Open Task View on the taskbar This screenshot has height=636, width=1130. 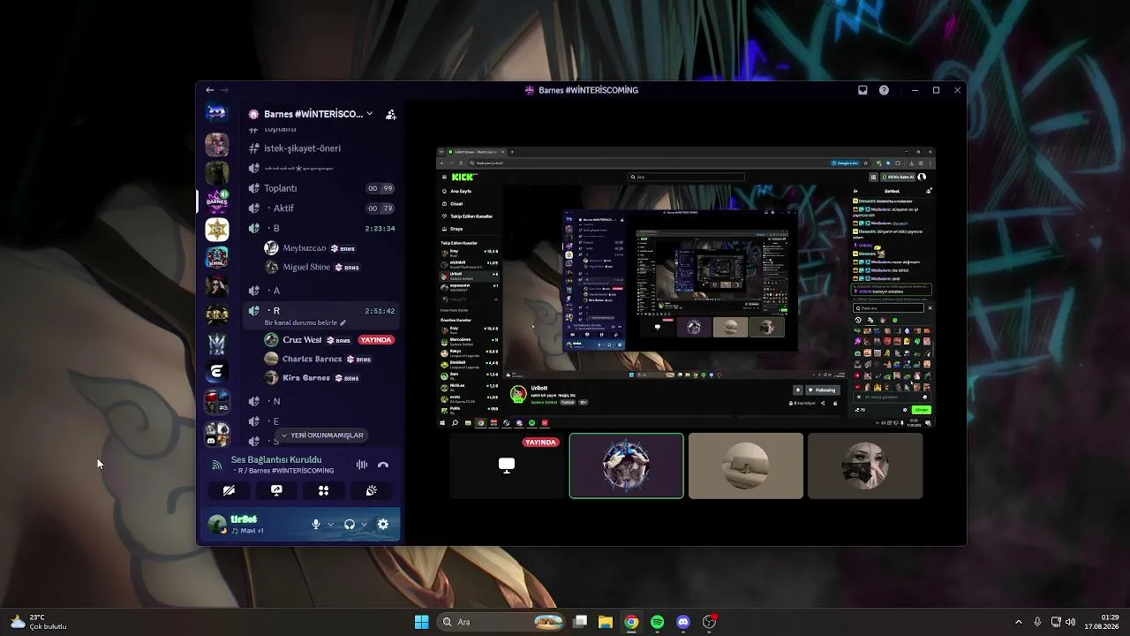(580, 622)
